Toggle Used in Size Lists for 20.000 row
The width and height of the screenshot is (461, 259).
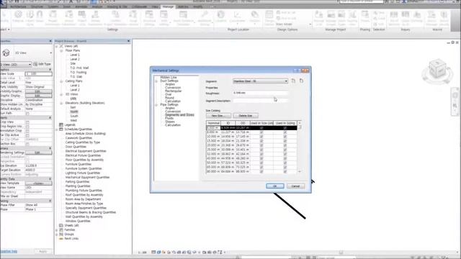tap(261, 145)
